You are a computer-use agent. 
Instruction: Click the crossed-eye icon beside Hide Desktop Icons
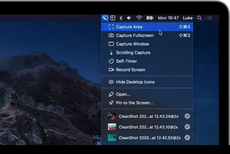[111, 82]
